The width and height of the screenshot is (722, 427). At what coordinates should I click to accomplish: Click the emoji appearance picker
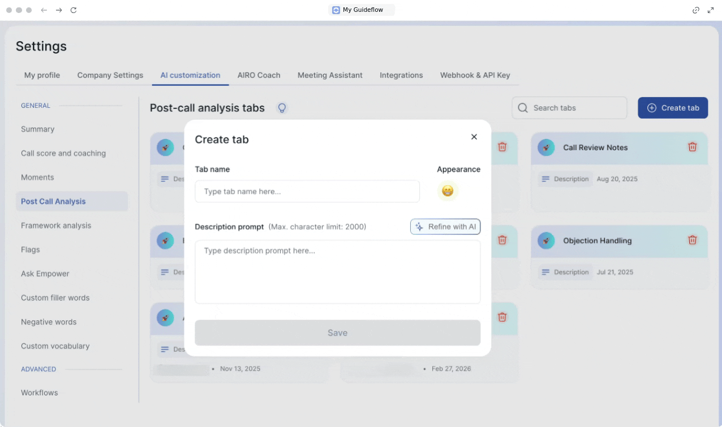(447, 191)
